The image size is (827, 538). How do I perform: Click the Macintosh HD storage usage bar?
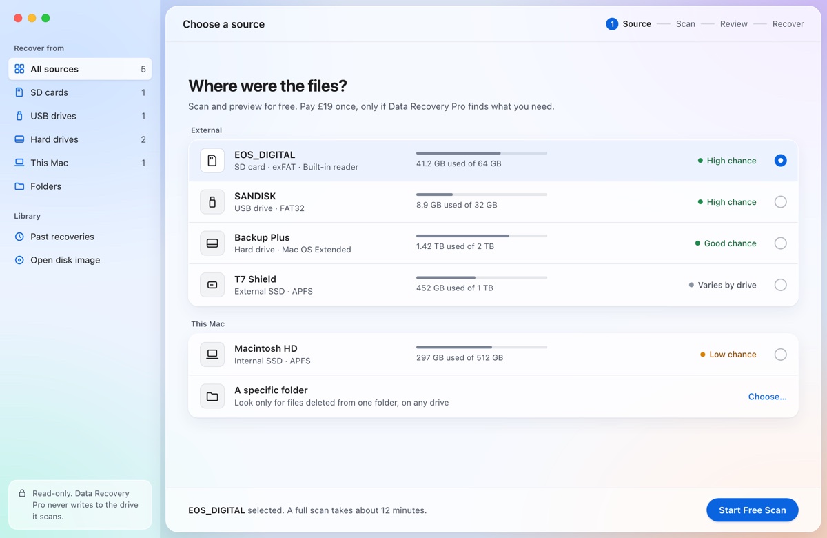point(481,347)
